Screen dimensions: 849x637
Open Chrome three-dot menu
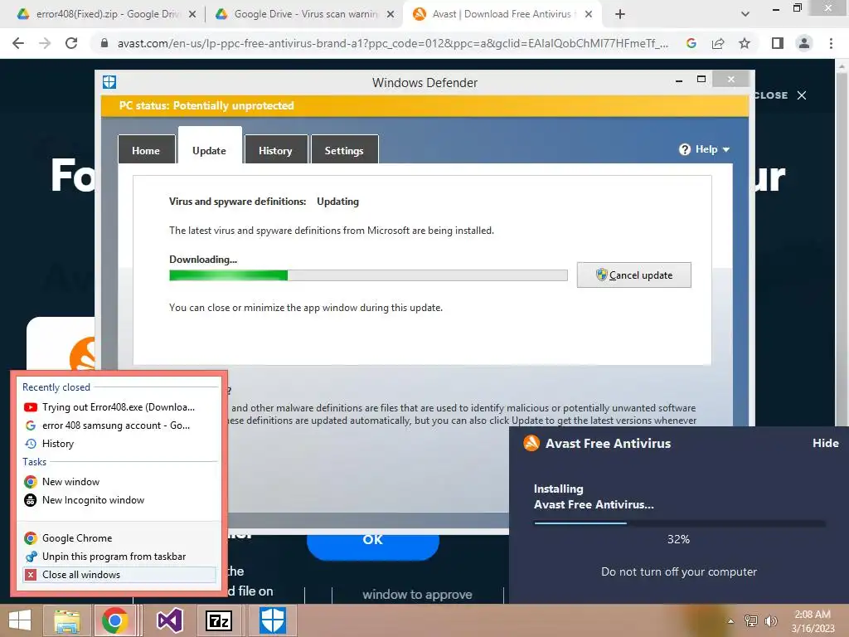click(x=831, y=43)
